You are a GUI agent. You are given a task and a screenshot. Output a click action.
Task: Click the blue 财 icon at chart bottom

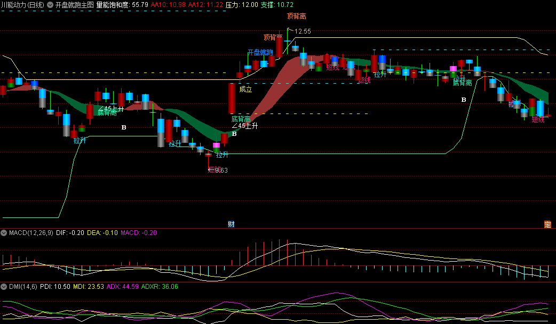(x=231, y=224)
